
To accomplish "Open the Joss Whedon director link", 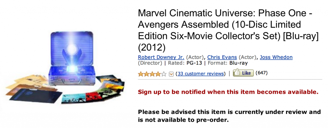I will coord(276,57).
